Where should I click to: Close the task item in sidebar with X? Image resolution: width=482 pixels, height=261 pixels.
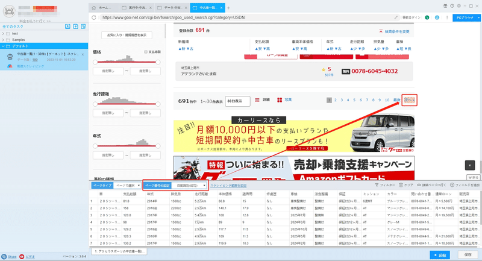coord(83,54)
